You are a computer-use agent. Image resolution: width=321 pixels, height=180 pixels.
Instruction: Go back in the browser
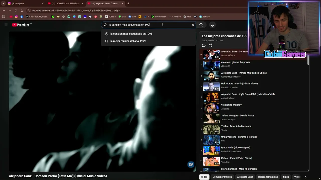click(4, 10)
